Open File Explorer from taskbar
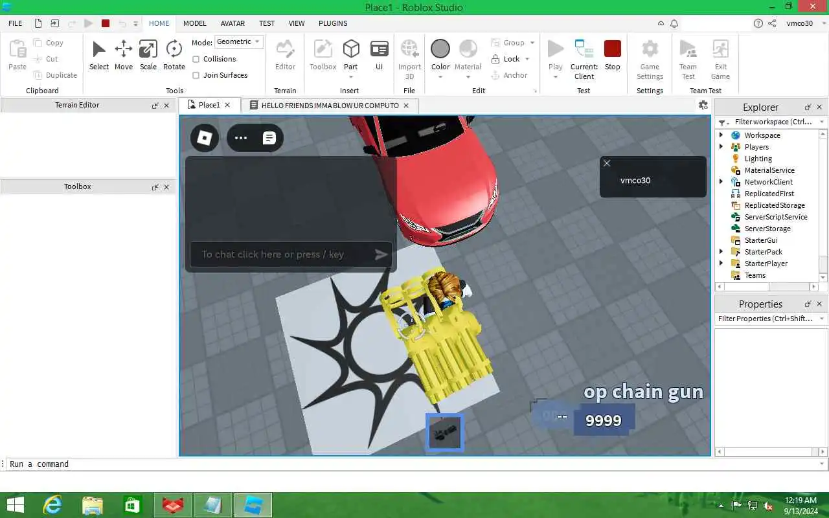 93,505
